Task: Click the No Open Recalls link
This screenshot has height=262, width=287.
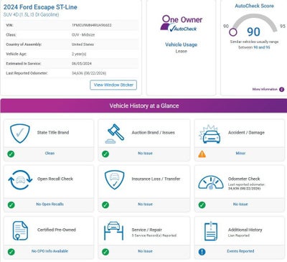Action: click(x=50, y=204)
